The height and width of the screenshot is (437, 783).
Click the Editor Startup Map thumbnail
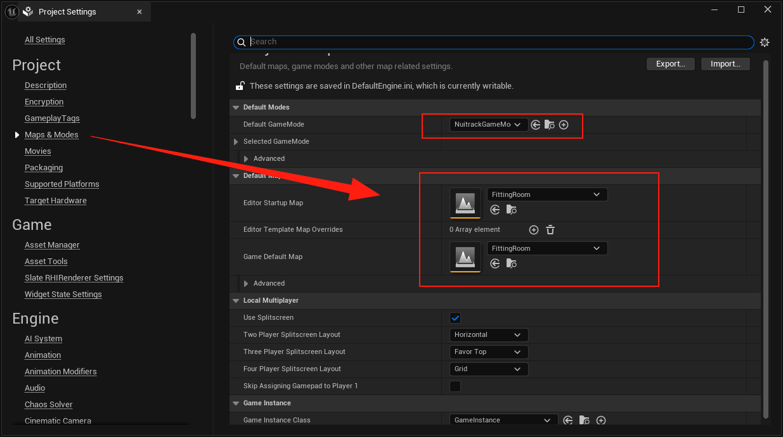click(465, 203)
